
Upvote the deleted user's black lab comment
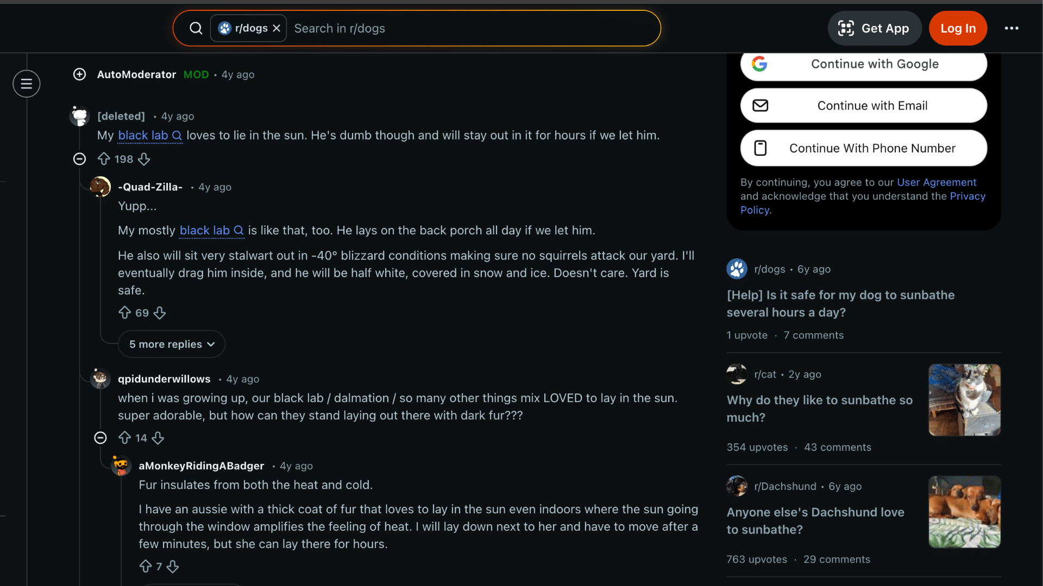(104, 158)
